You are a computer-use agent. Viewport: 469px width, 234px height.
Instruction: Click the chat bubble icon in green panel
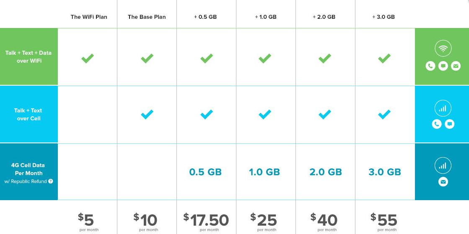tap(443, 66)
